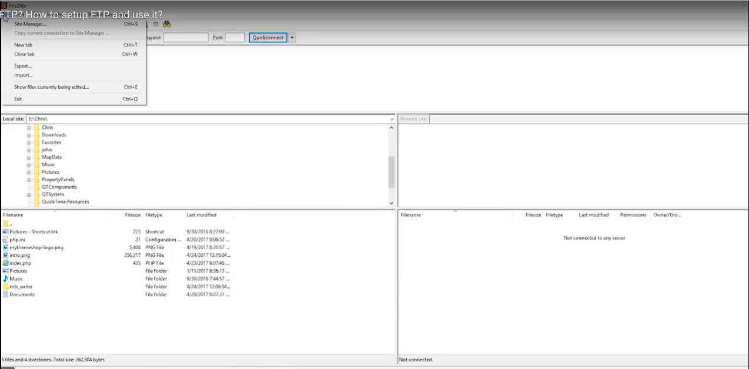Click the '5,408' filesize cell

135,247
